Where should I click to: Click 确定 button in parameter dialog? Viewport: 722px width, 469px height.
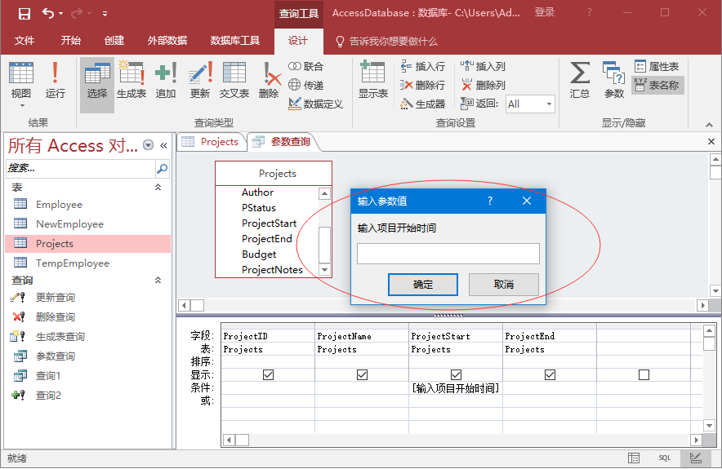pyautogui.click(x=423, y=285)
